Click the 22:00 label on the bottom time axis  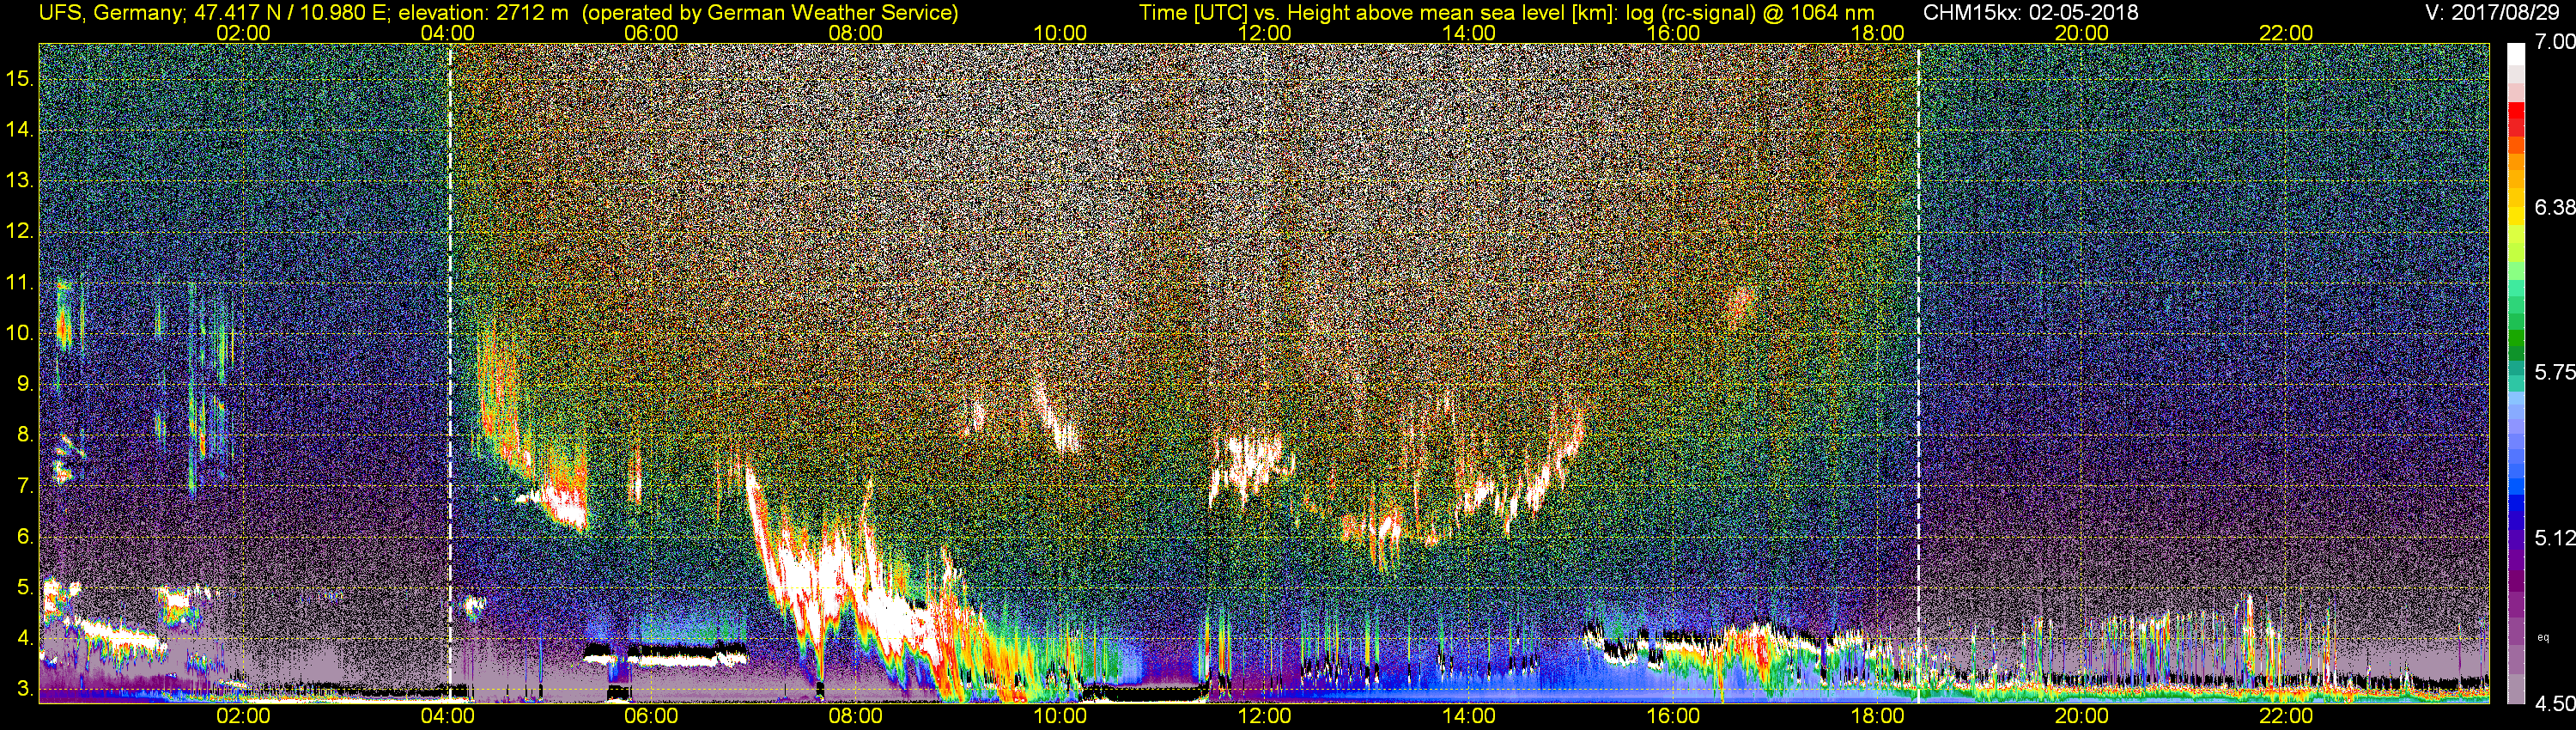[x=2286, y=716]
